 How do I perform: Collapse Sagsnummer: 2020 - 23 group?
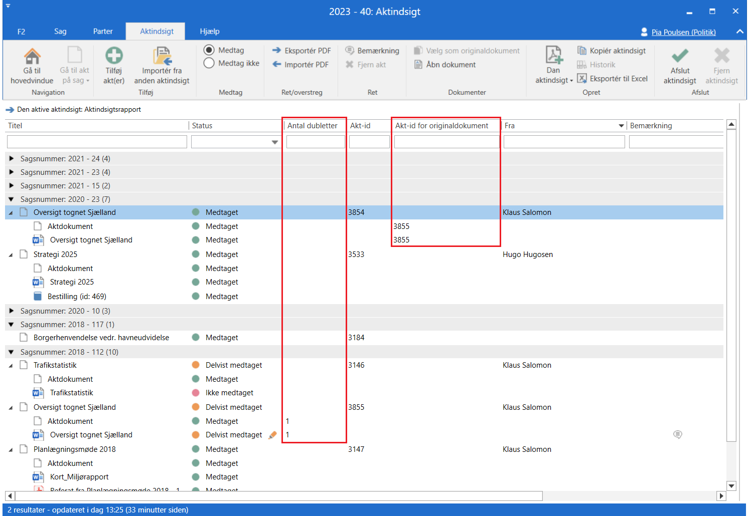tap(11, 199)
